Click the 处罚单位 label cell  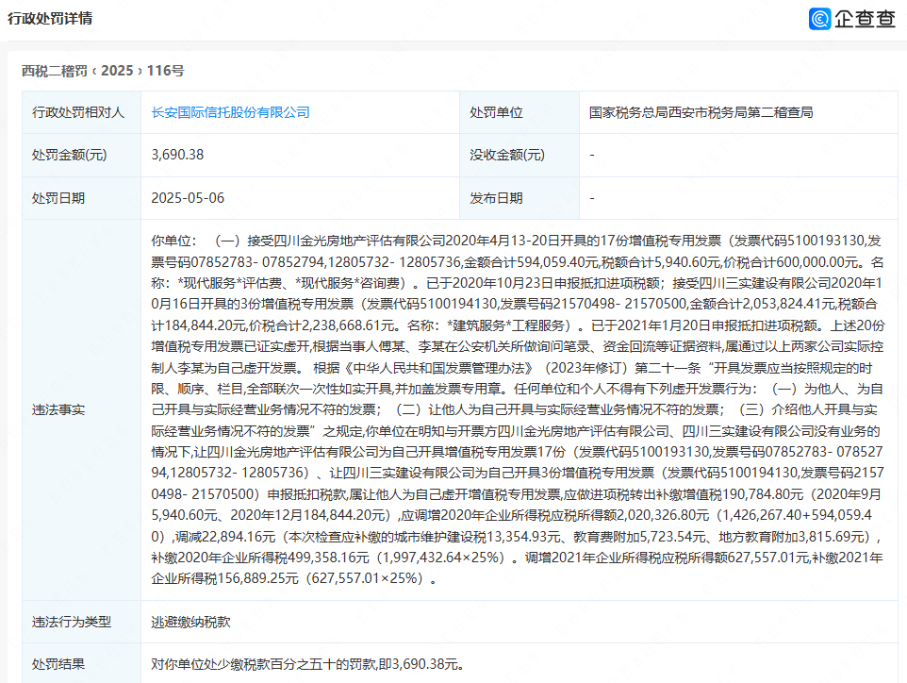click(519, 112)
